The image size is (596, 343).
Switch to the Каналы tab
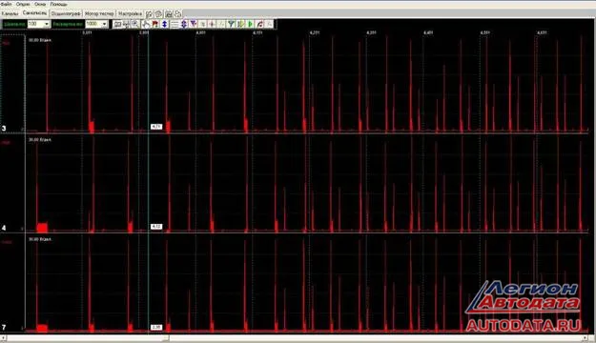point(10,13)
